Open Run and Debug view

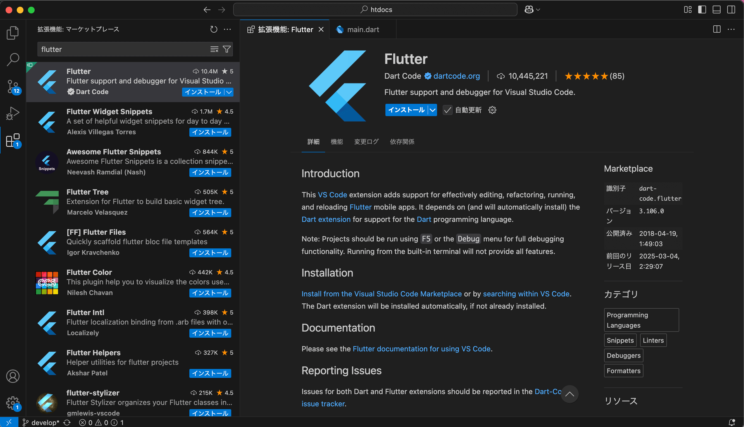(13, 114)
